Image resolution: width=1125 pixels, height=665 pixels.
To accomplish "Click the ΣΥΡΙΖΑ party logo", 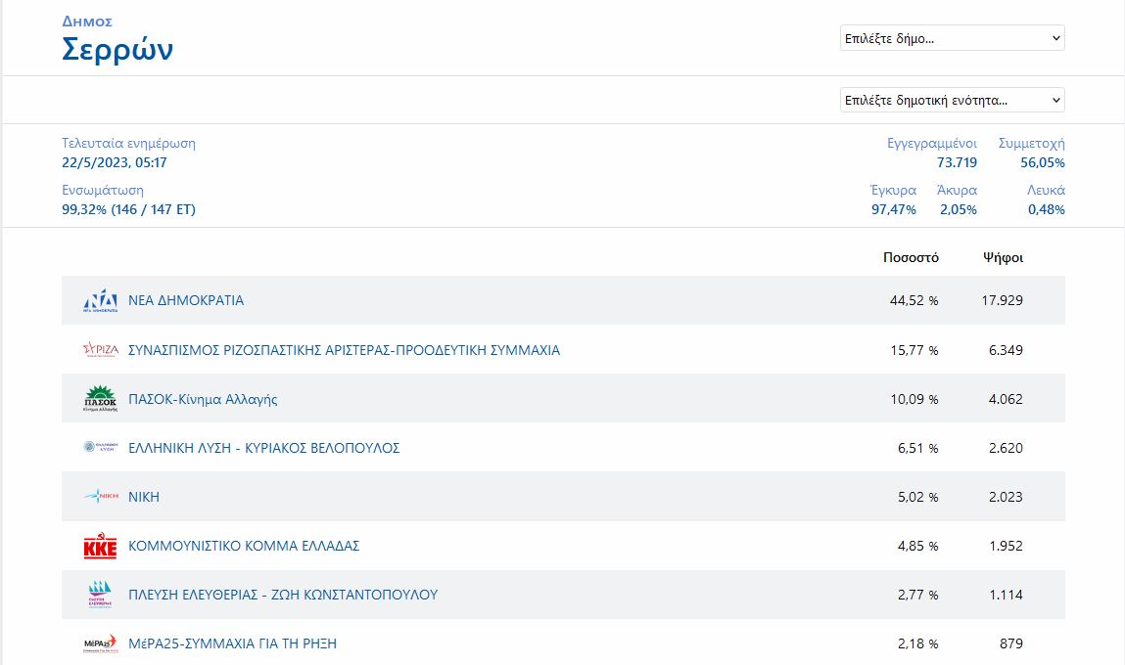I will [100, 350].
